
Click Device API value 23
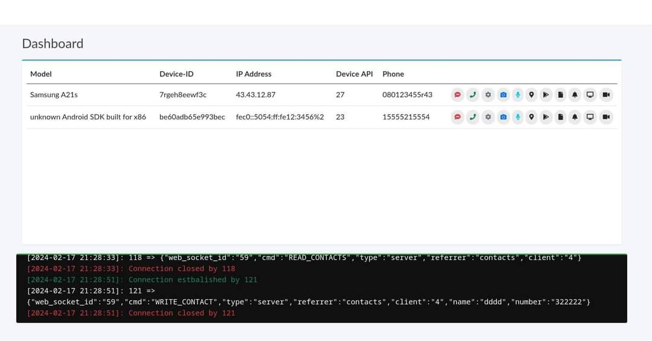tap(340, 117)
